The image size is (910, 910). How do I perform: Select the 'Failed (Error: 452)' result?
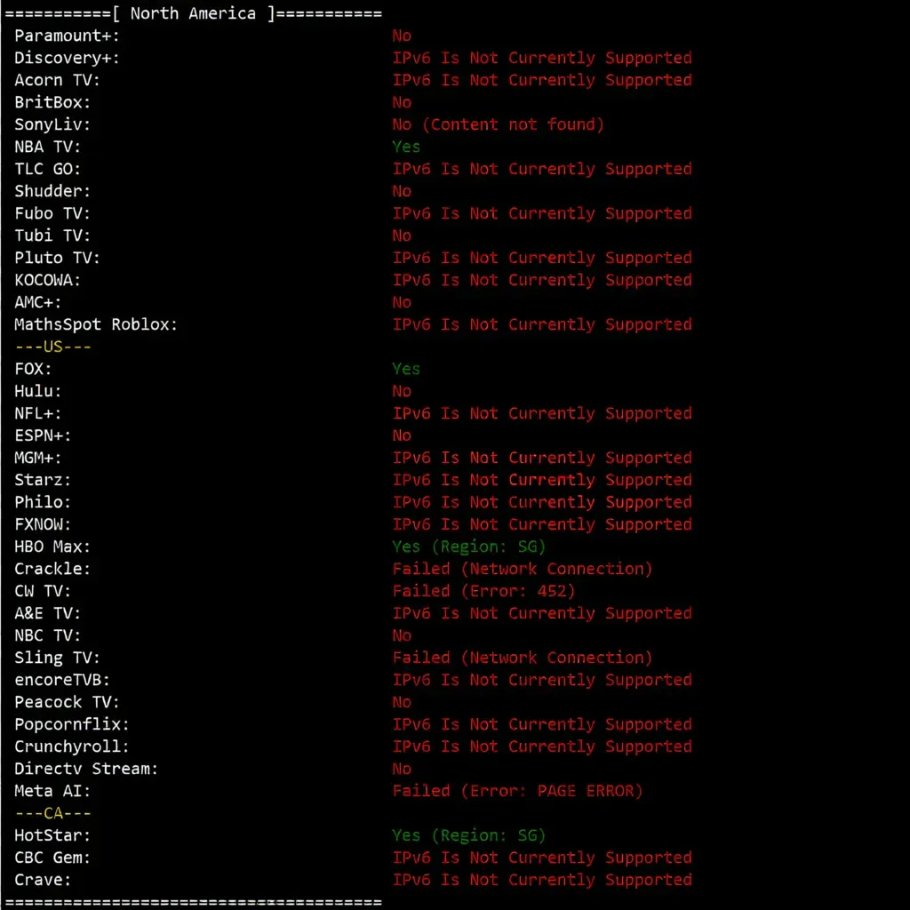tap(483, 591)
